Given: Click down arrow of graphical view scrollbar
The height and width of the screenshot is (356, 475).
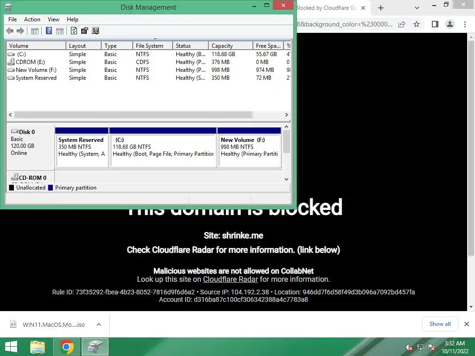Looking at the screenshot, I should [x=286, y=179].
